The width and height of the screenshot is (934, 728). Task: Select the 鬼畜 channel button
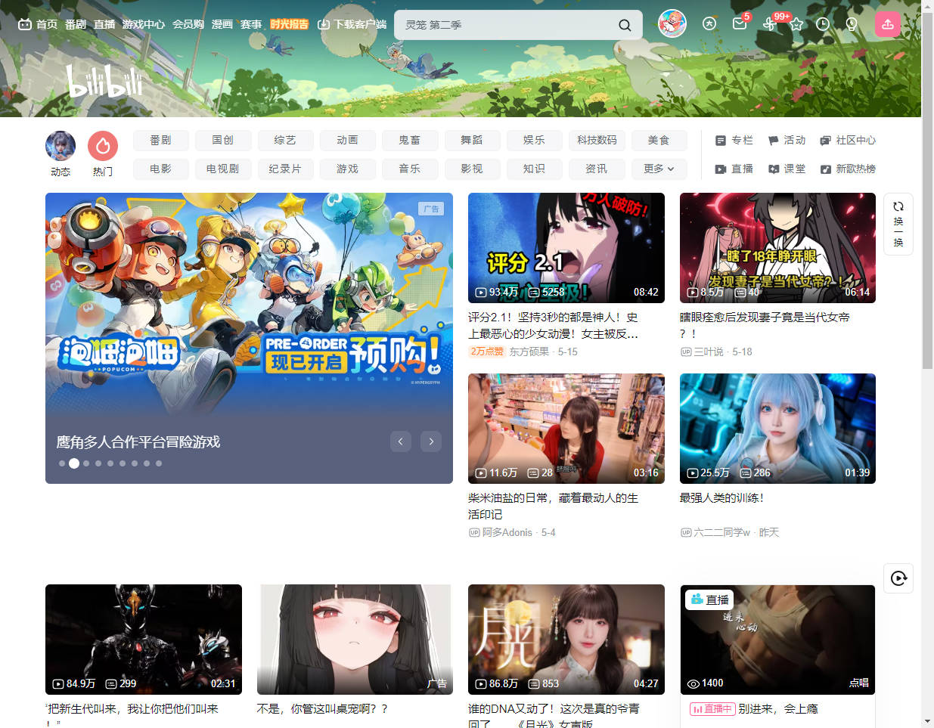pyautogui.click(x=410, y=141)
